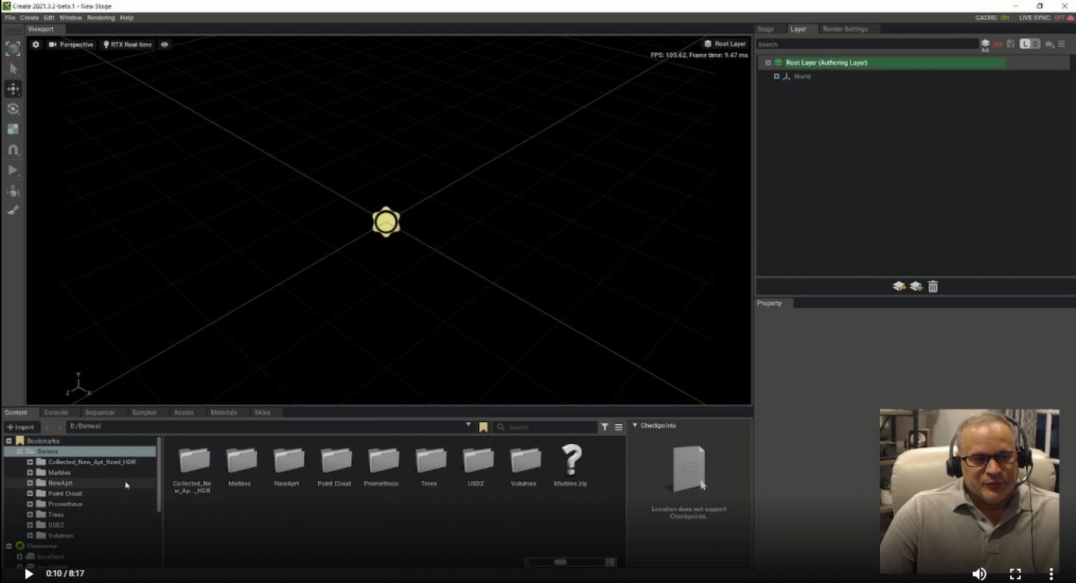Click the delete layer trash icon
This screenshot has width=1076, height=583.
[x=933, y=287]
